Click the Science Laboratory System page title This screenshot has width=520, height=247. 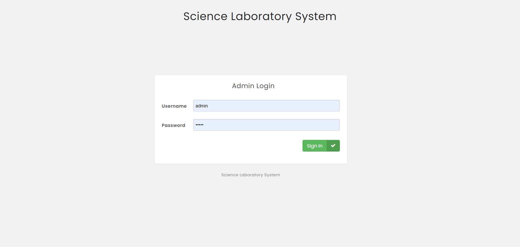pyautogui.click(x=260, y=16)
